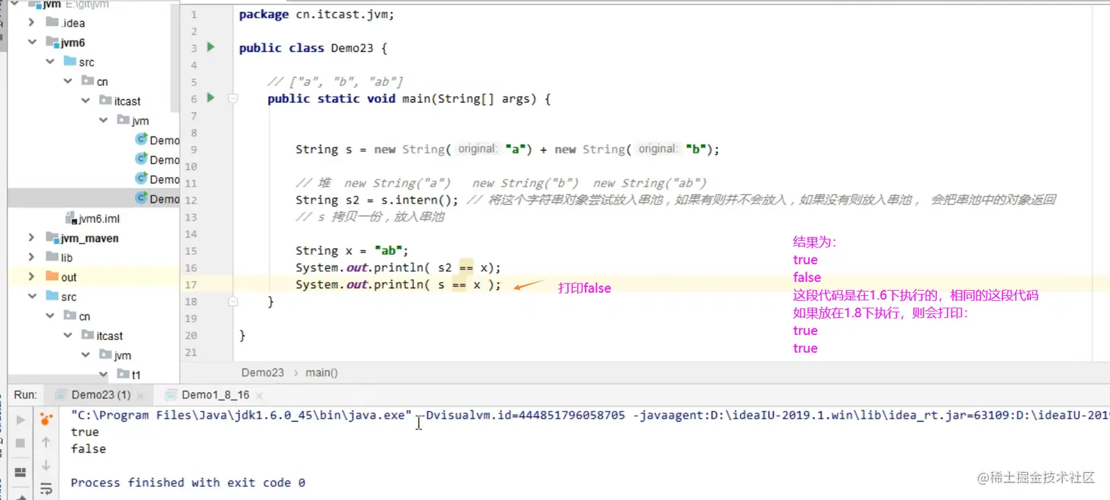The width and height of the screenshot is (1110, 500).
Task: Click project tree vertical scrollbar
Action: click(x=175, y=59)
